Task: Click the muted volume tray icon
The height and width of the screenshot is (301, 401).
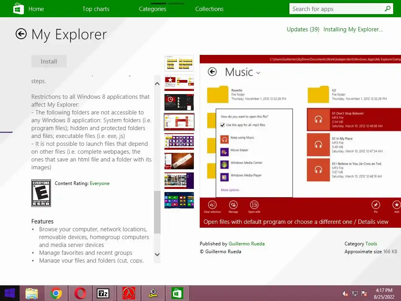Action: (x=345, y=294)
